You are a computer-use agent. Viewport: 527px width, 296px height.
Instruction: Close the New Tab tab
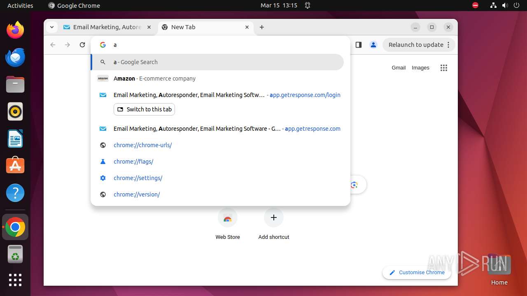click(x=247, y=27)
